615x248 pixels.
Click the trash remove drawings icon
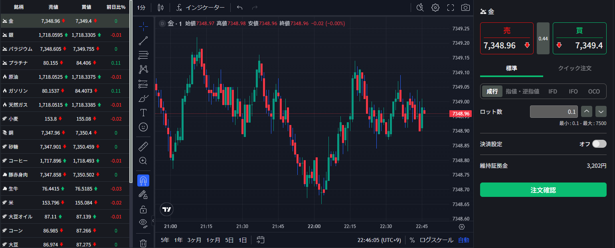pyautogui.click(x=143, y=243)
